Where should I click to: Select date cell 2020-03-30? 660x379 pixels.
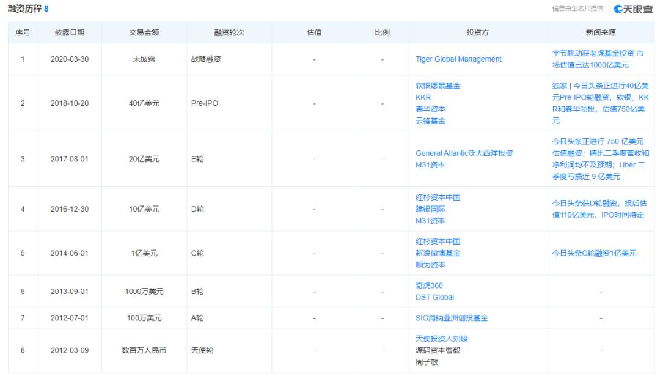pyautogui.click(x=70, y=59)
